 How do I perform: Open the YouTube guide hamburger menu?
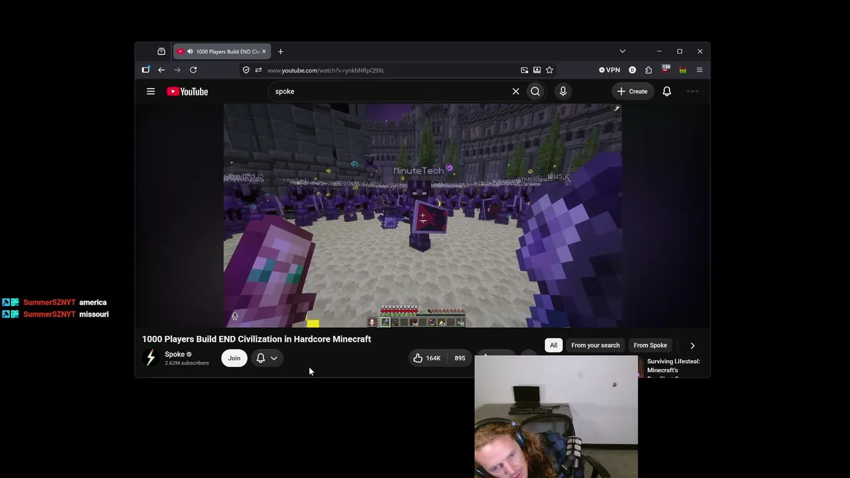[151, 92]
